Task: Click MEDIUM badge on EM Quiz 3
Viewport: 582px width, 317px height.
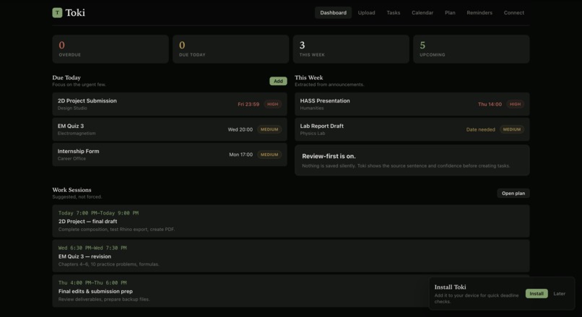Action: tap(269, 129)
